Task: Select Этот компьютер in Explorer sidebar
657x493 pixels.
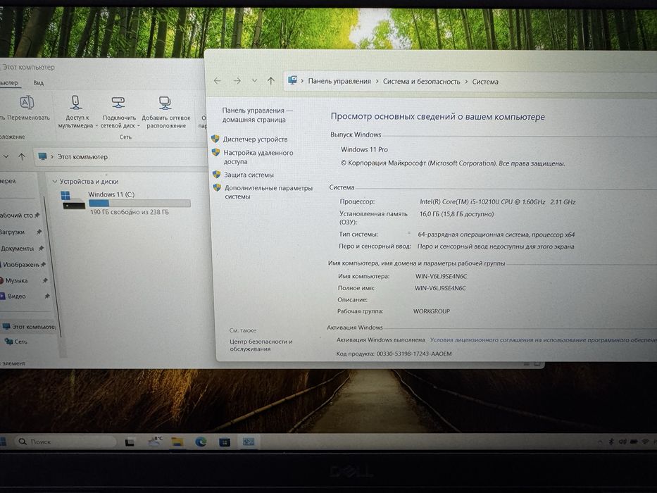Action: point(33,327)
